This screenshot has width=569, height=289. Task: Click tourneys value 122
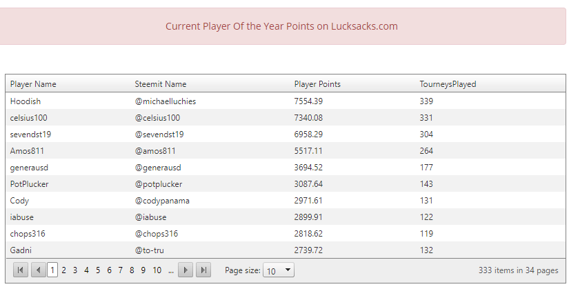pos(426,217)
